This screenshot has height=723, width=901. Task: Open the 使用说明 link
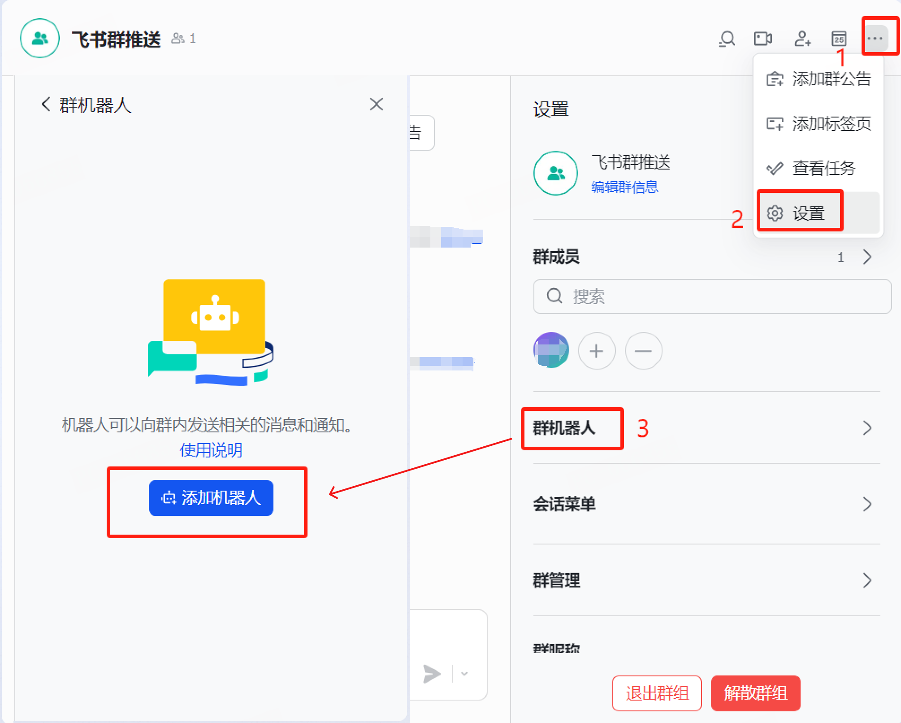point(211,450)
